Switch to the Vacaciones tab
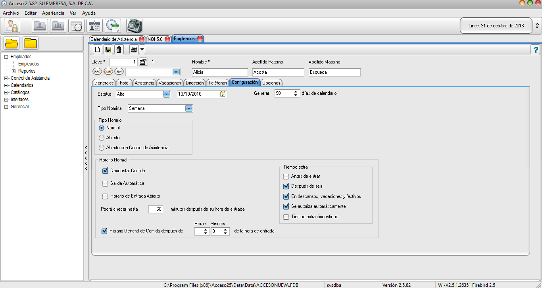The width and height of the screenshot is (542, 288). (170, 83)
